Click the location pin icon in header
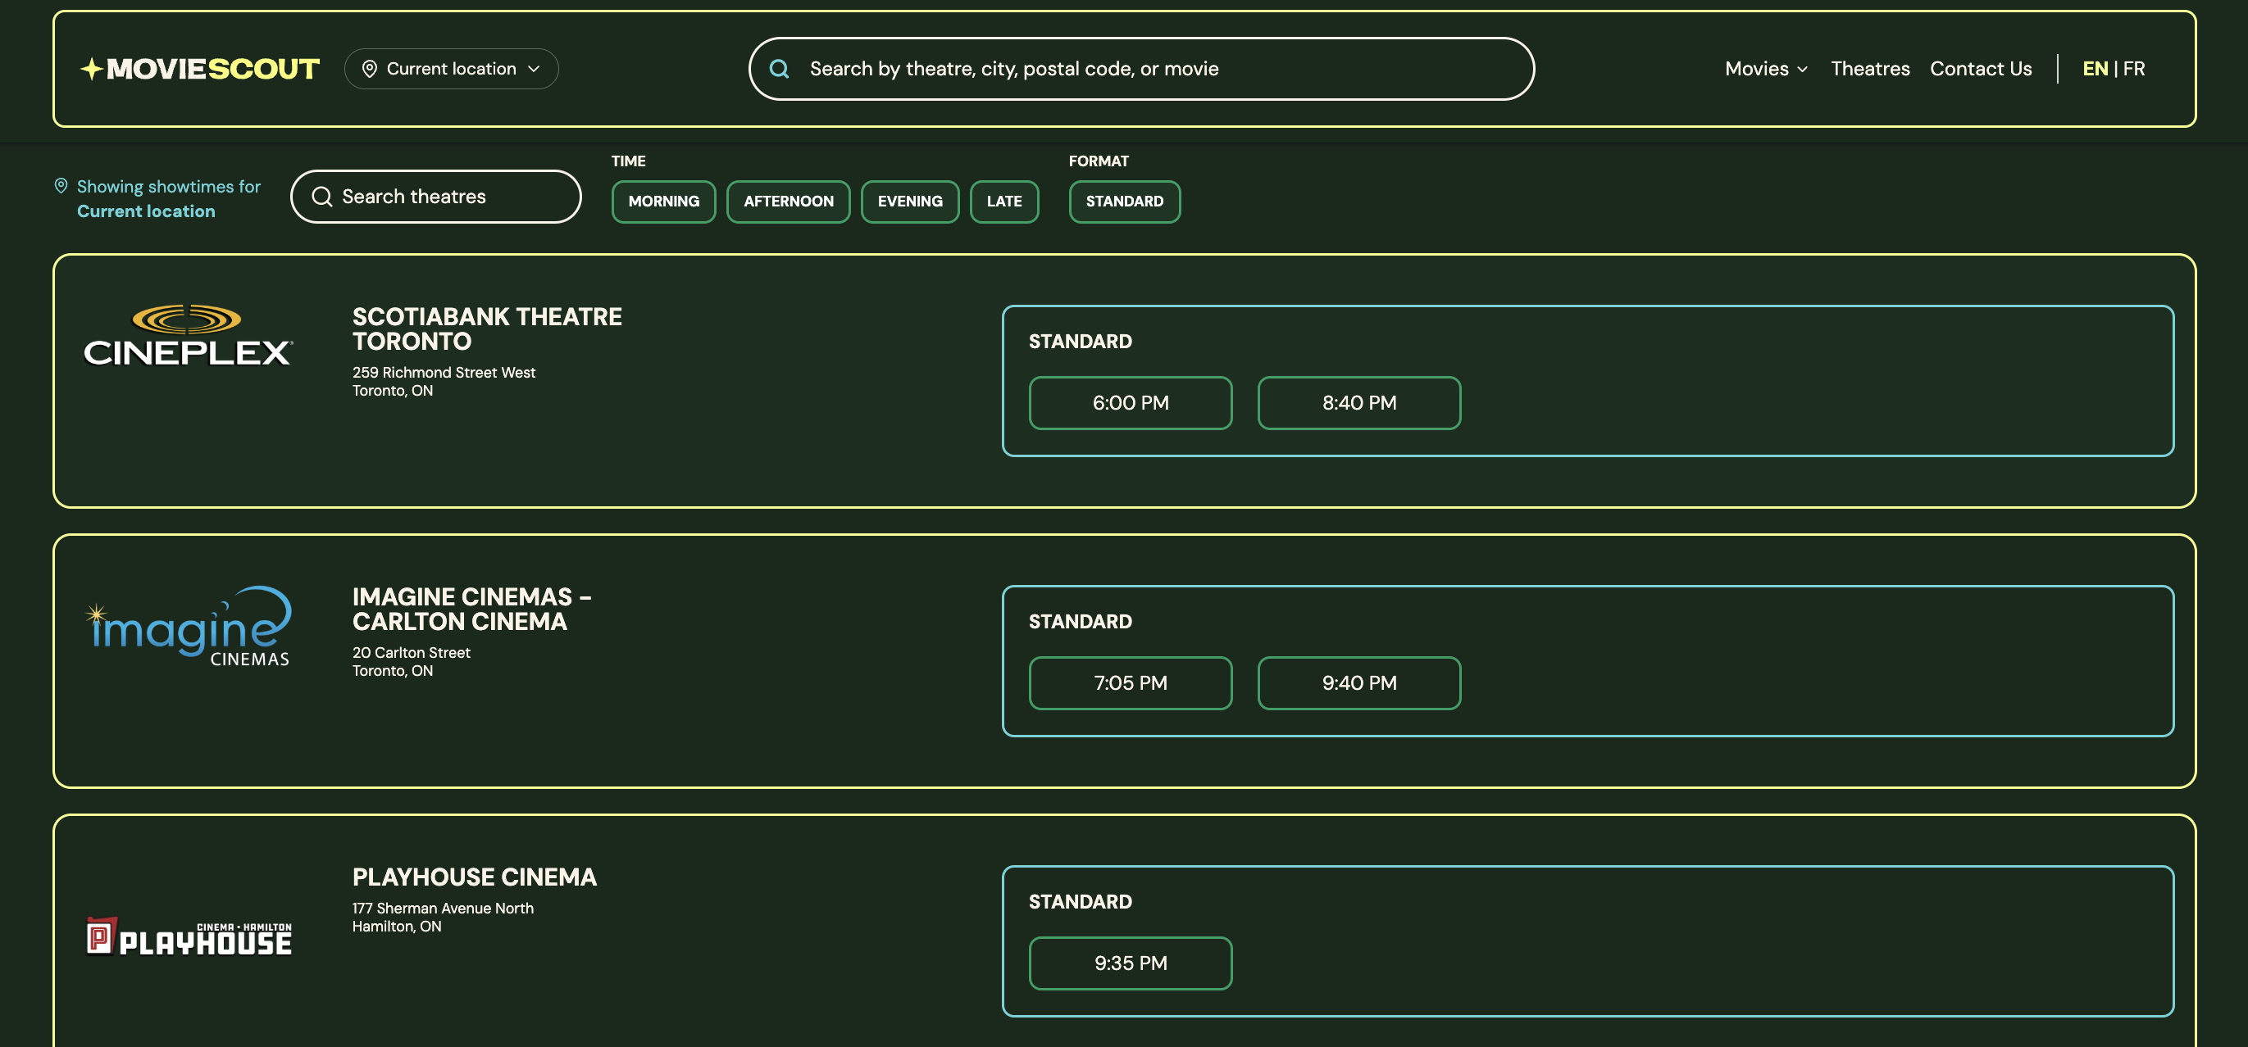Image resolution: width=2248 pixels, height=1047 pixels. pos(369,69)
